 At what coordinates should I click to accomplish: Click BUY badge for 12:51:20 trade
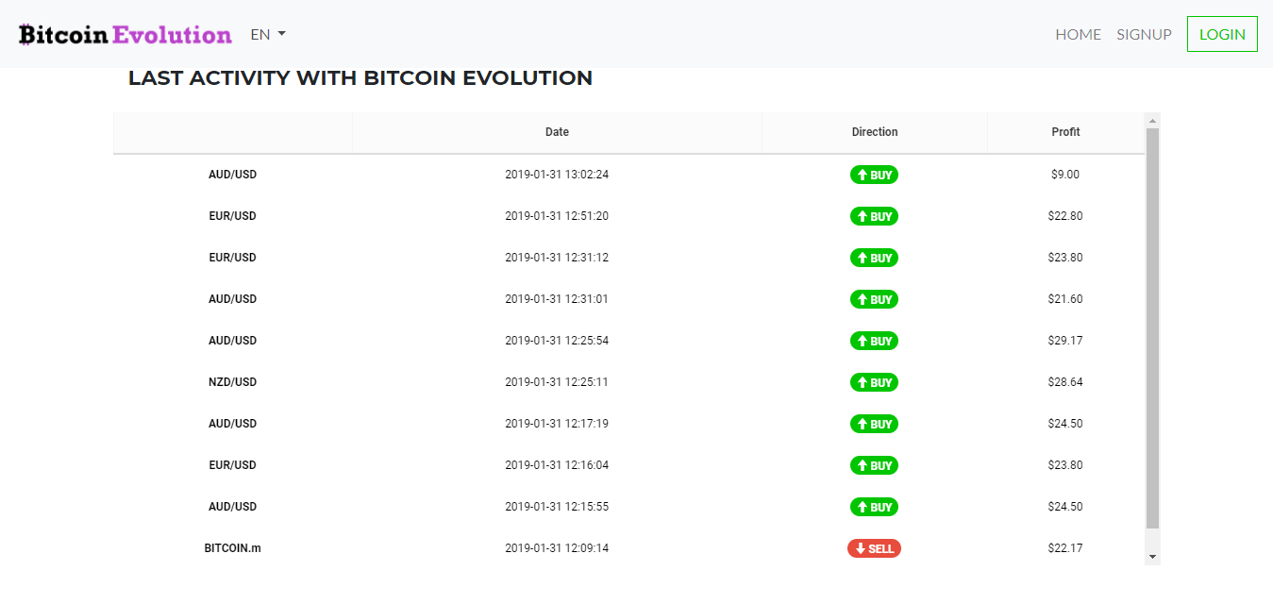[x=874, y=216]
